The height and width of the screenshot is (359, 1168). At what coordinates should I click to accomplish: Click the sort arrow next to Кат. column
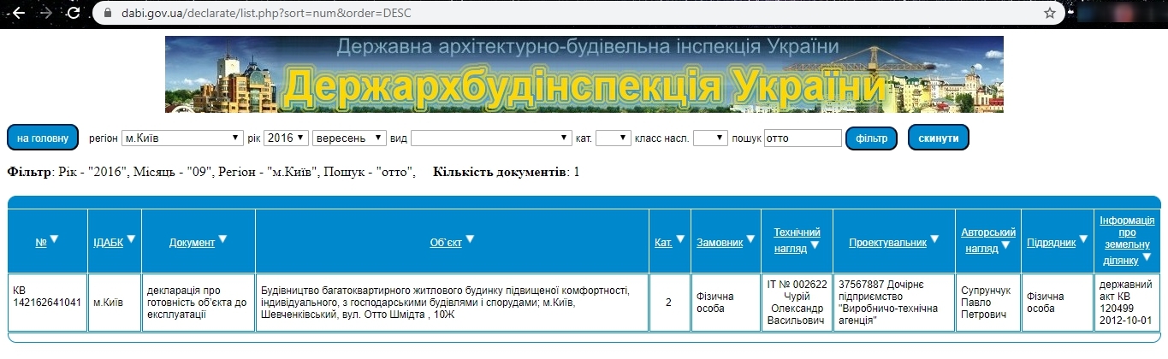(x=680, y=239)
